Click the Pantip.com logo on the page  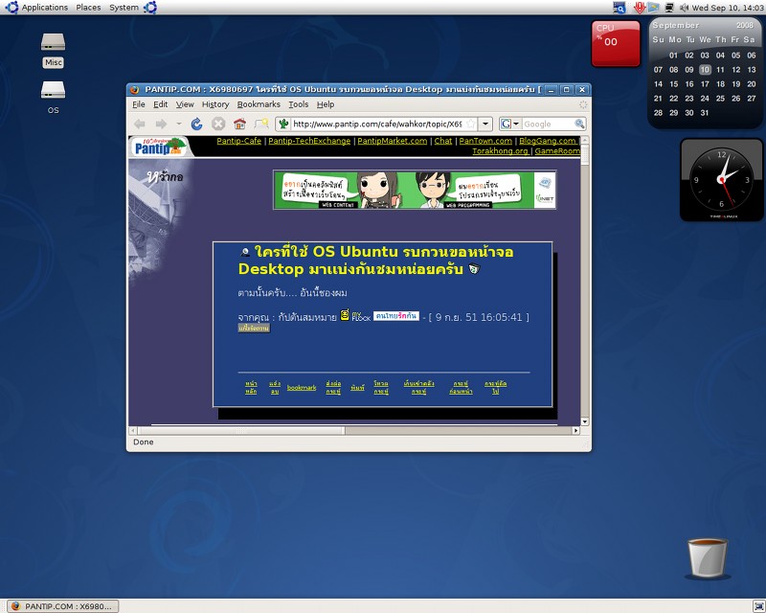click(160, 147)
